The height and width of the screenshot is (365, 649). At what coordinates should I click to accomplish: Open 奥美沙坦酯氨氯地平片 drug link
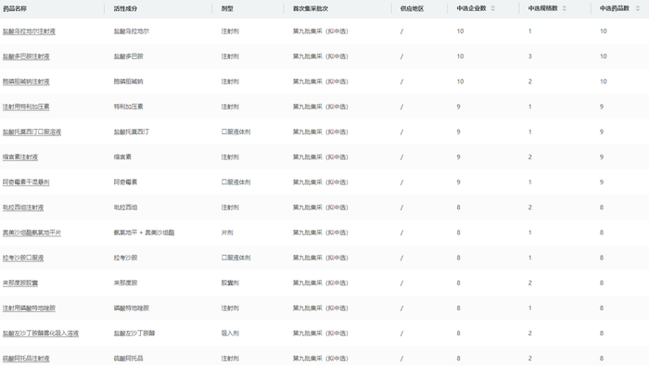(32, 233)
